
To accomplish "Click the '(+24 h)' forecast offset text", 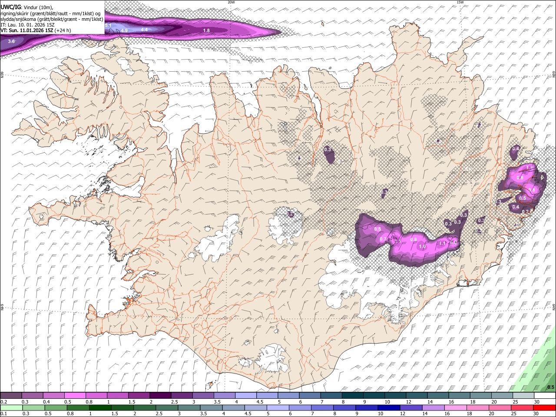I will 63,30.
